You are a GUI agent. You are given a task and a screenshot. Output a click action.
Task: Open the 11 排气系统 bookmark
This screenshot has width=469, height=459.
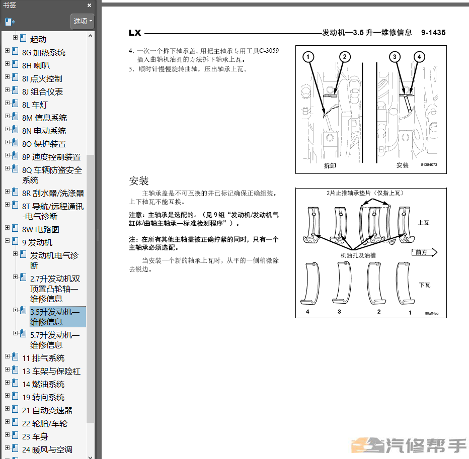coord(43,358)
